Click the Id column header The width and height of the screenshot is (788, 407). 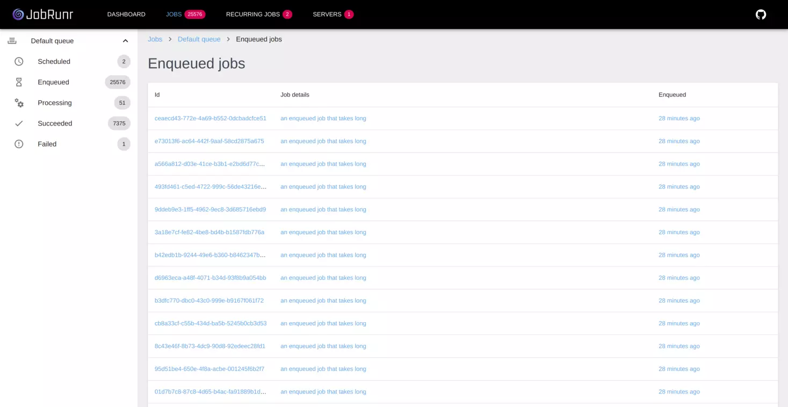(157, 95)
